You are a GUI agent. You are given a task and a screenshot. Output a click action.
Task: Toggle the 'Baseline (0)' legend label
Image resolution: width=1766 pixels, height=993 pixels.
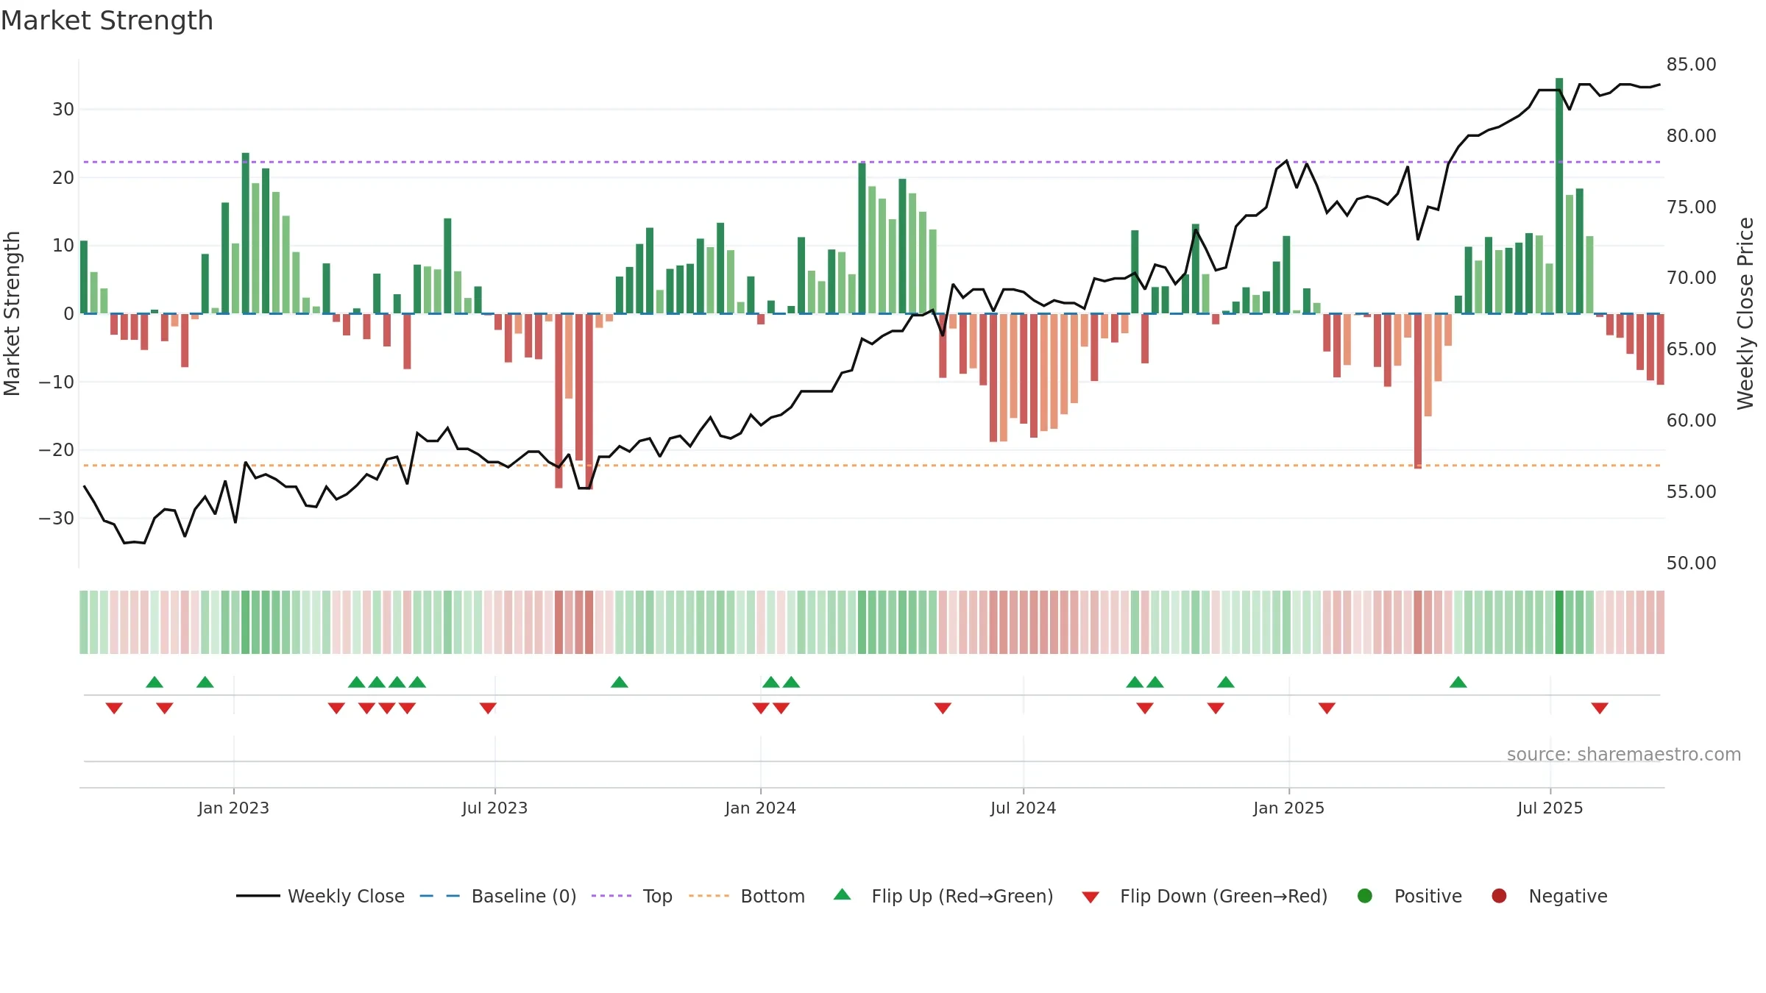point(524,897)
